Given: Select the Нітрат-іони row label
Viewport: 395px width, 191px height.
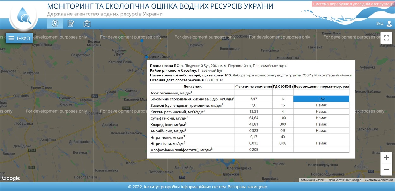Looking at the screenshot, I should (167, 137).
